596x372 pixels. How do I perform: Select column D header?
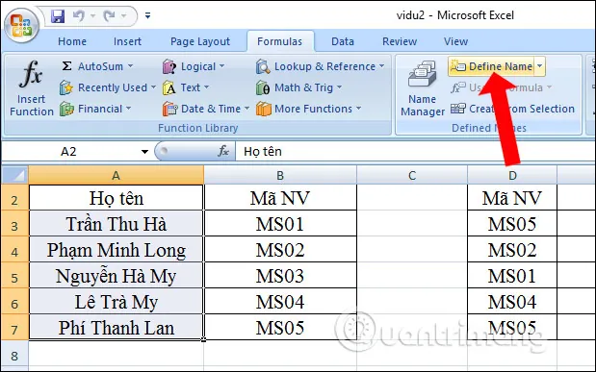coord(512,175)
